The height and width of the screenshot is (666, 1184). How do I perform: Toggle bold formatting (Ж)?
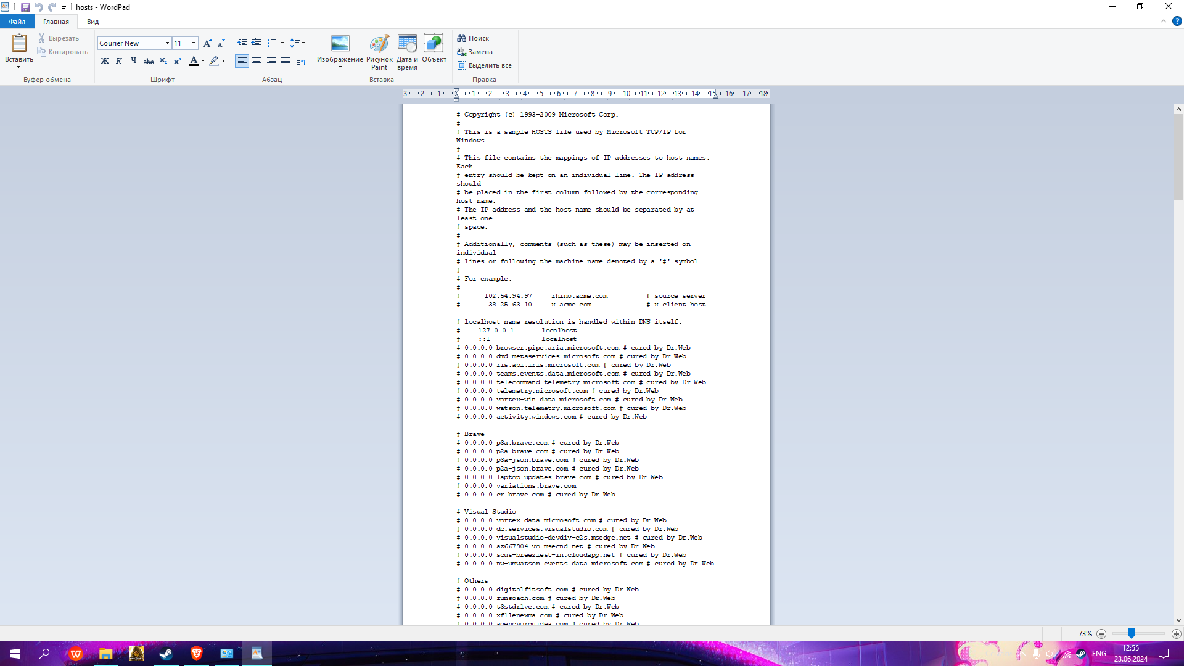click(x=105, y=61)
